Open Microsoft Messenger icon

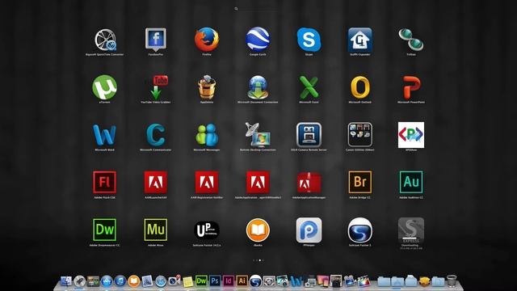point(207,135)
